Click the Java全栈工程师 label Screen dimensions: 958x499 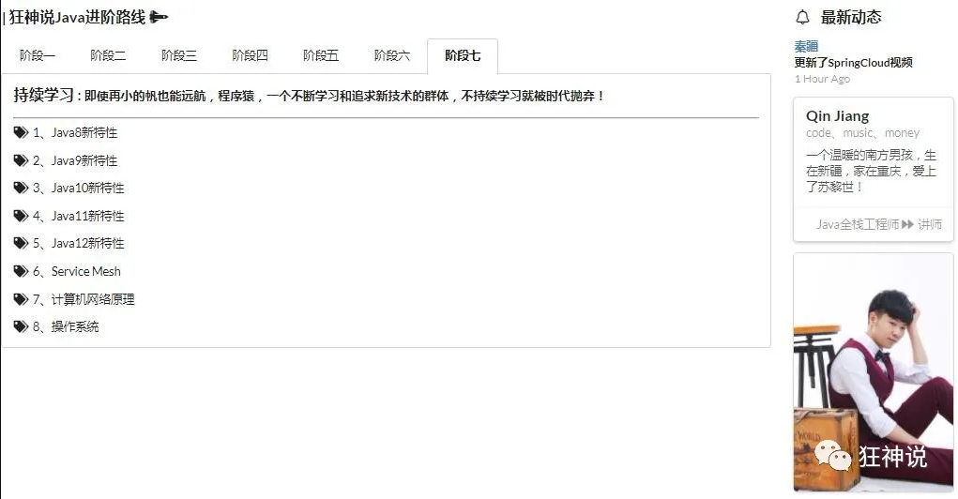(858, 225)
